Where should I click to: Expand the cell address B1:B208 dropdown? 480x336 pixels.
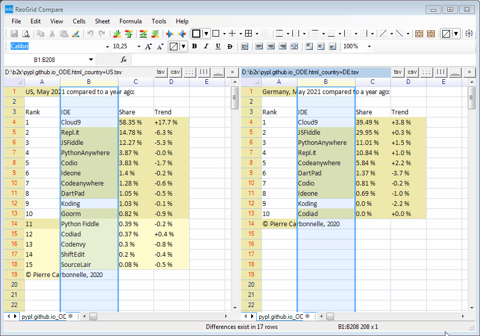click(91, 59)
